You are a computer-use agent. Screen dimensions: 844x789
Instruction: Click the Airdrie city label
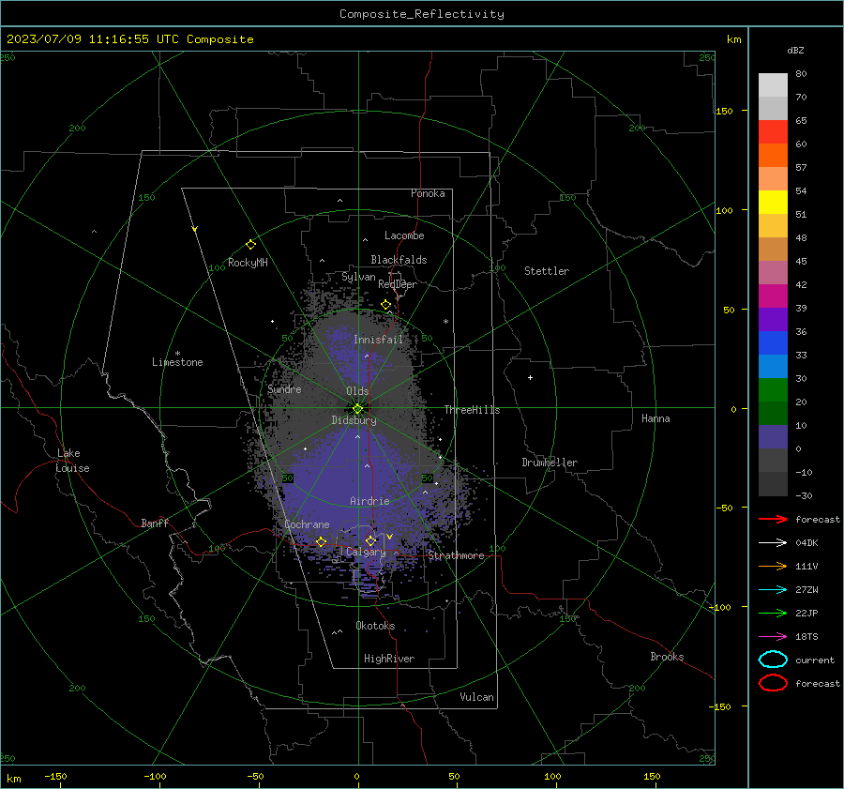[x=369, y=501]
